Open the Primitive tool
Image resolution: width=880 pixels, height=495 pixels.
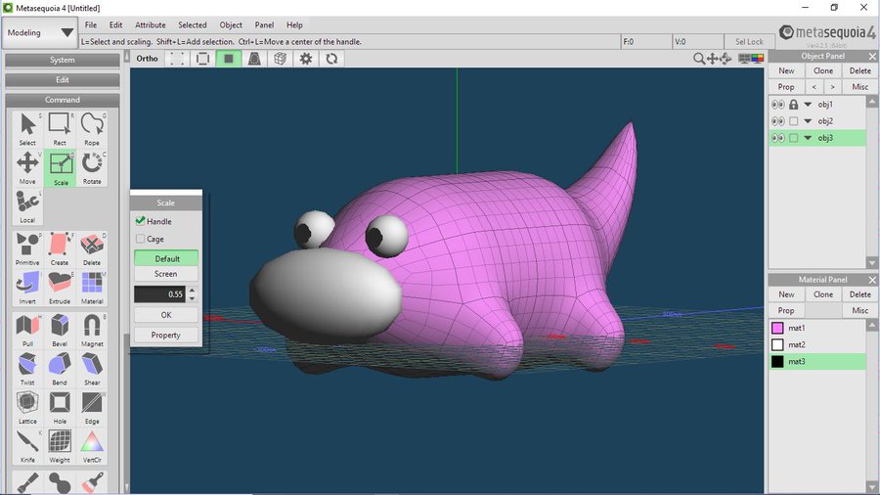(x=27, y=248)
